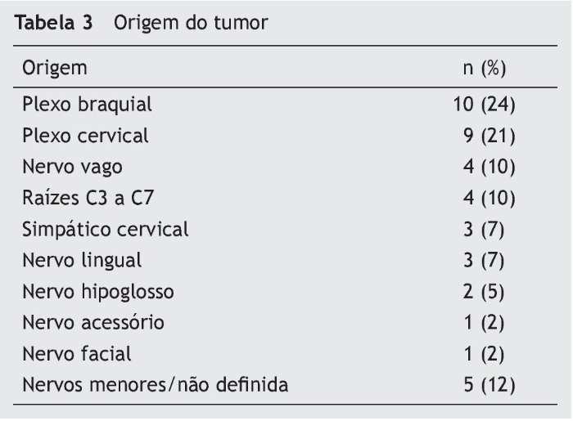The height and width of the screenshot is (421, 573).
Task: Click the "Raízes C3 a C7" label
Action: pyautogui.click(x=83, y=198)
